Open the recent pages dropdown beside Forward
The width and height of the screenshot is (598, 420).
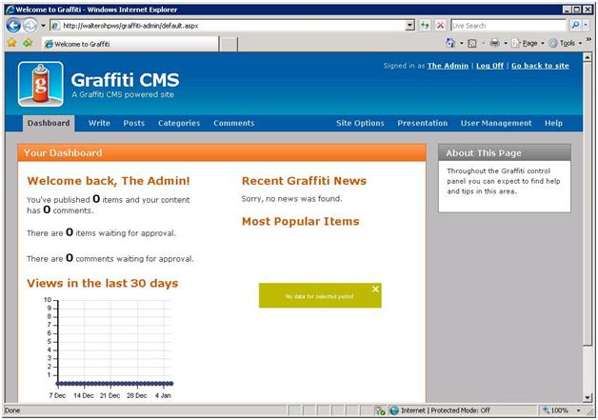[43, 26]
